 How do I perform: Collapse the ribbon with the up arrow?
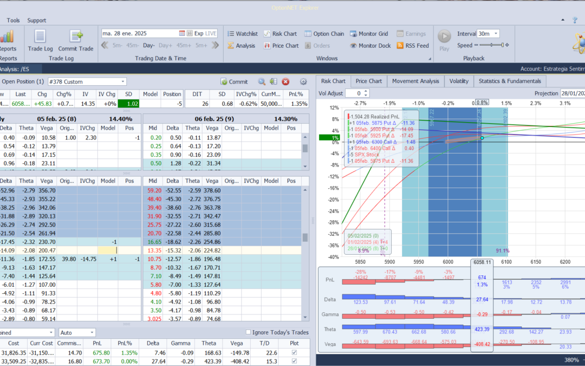(563, 20)
